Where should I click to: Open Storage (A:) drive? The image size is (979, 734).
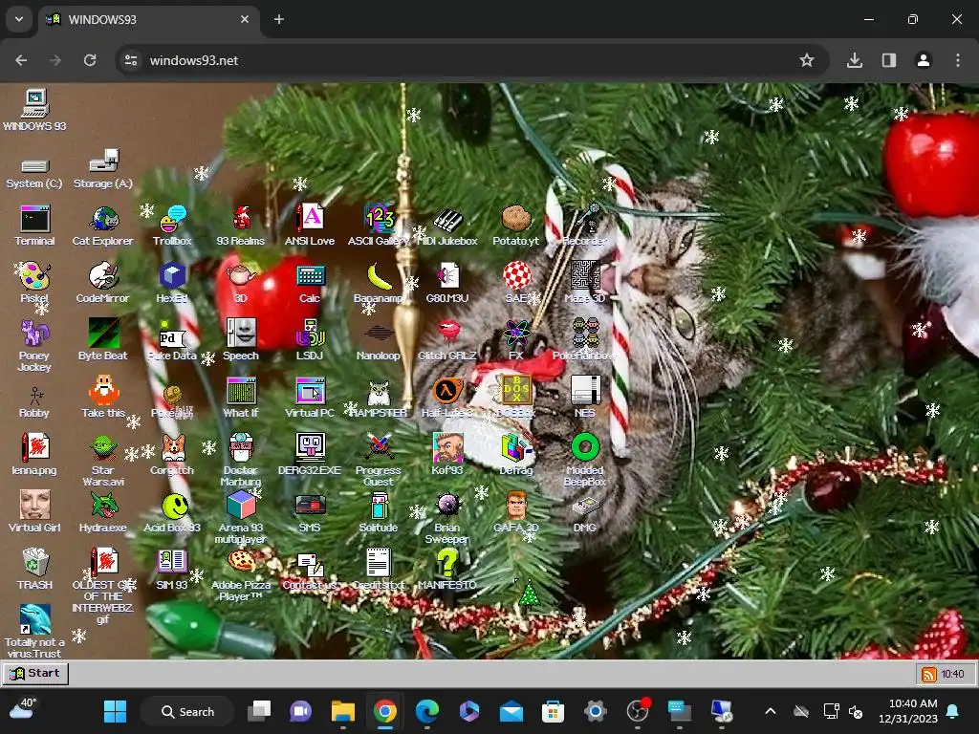[x=103, y=161]
